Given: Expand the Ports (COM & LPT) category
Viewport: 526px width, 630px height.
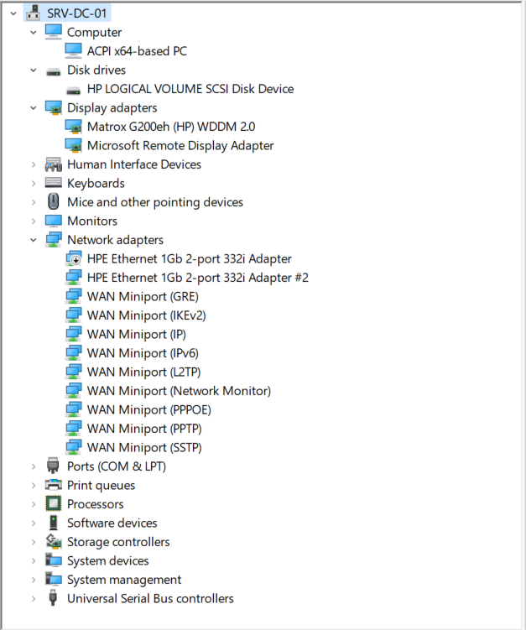Looking at the screenshot, I should tap(34, 466).
